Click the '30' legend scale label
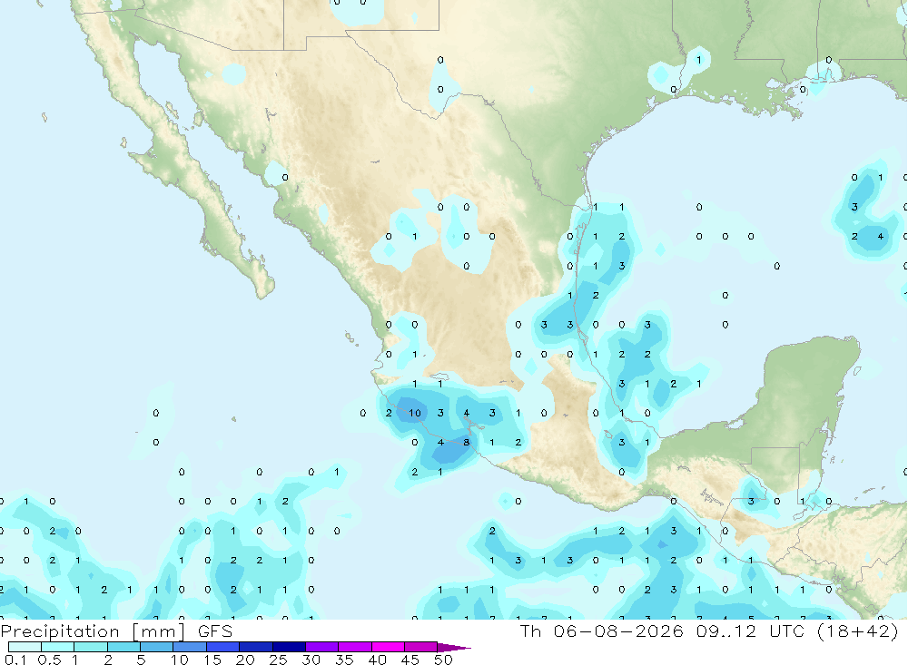This screenshot has width=908, height=665. (311, 660)
